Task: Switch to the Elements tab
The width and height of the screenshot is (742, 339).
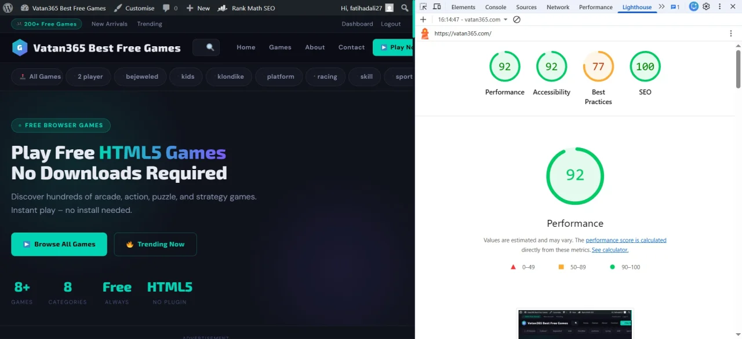Action: pyautogui.click(x=463, y=7)
